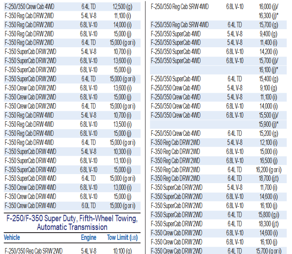Click the "11,400 (i)" tow limit value

[x=268, y=43]
